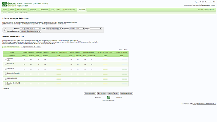The height and width of the screenshot is (122, 217).
Task: Click the Grades Garden logo
Action: click(x=9, y=4)
